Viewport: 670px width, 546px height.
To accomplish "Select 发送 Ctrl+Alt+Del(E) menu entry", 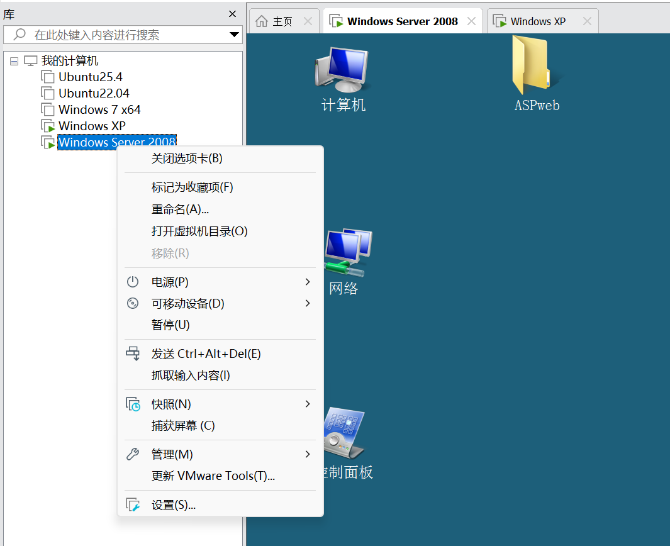I will (220, 354).
